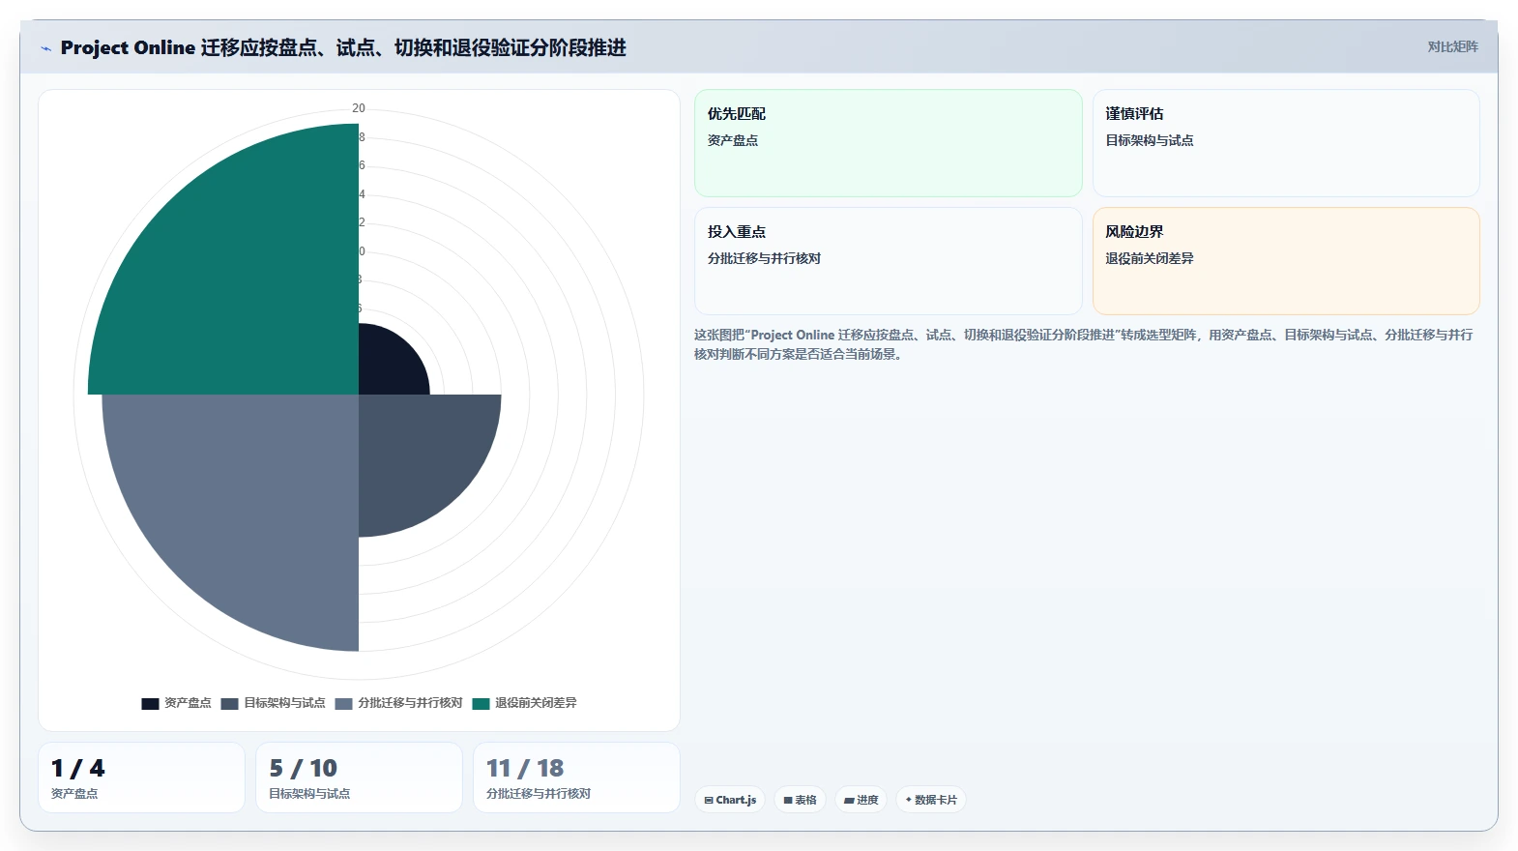
Task: Click the Chart.js chip
Action: point(730,800)
